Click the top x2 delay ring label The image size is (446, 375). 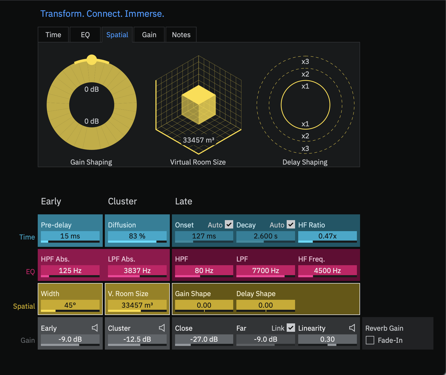(305, 74)
